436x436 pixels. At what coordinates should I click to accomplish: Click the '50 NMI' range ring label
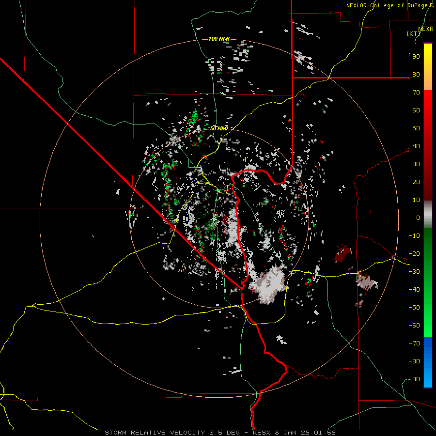(219, 128)
